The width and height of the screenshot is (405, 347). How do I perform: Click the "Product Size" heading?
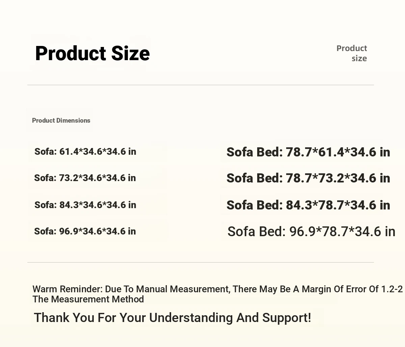92,53
